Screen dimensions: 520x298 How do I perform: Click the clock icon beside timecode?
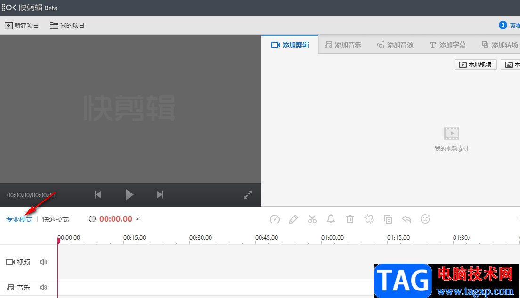coord(92,219)
